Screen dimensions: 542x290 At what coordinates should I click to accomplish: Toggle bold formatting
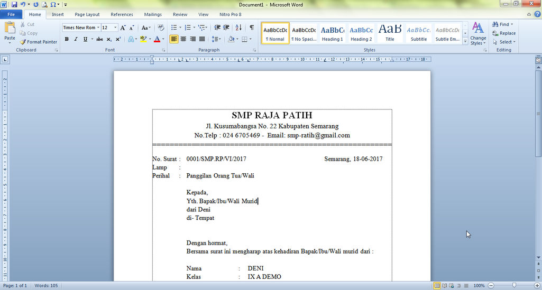click(67, 39)
